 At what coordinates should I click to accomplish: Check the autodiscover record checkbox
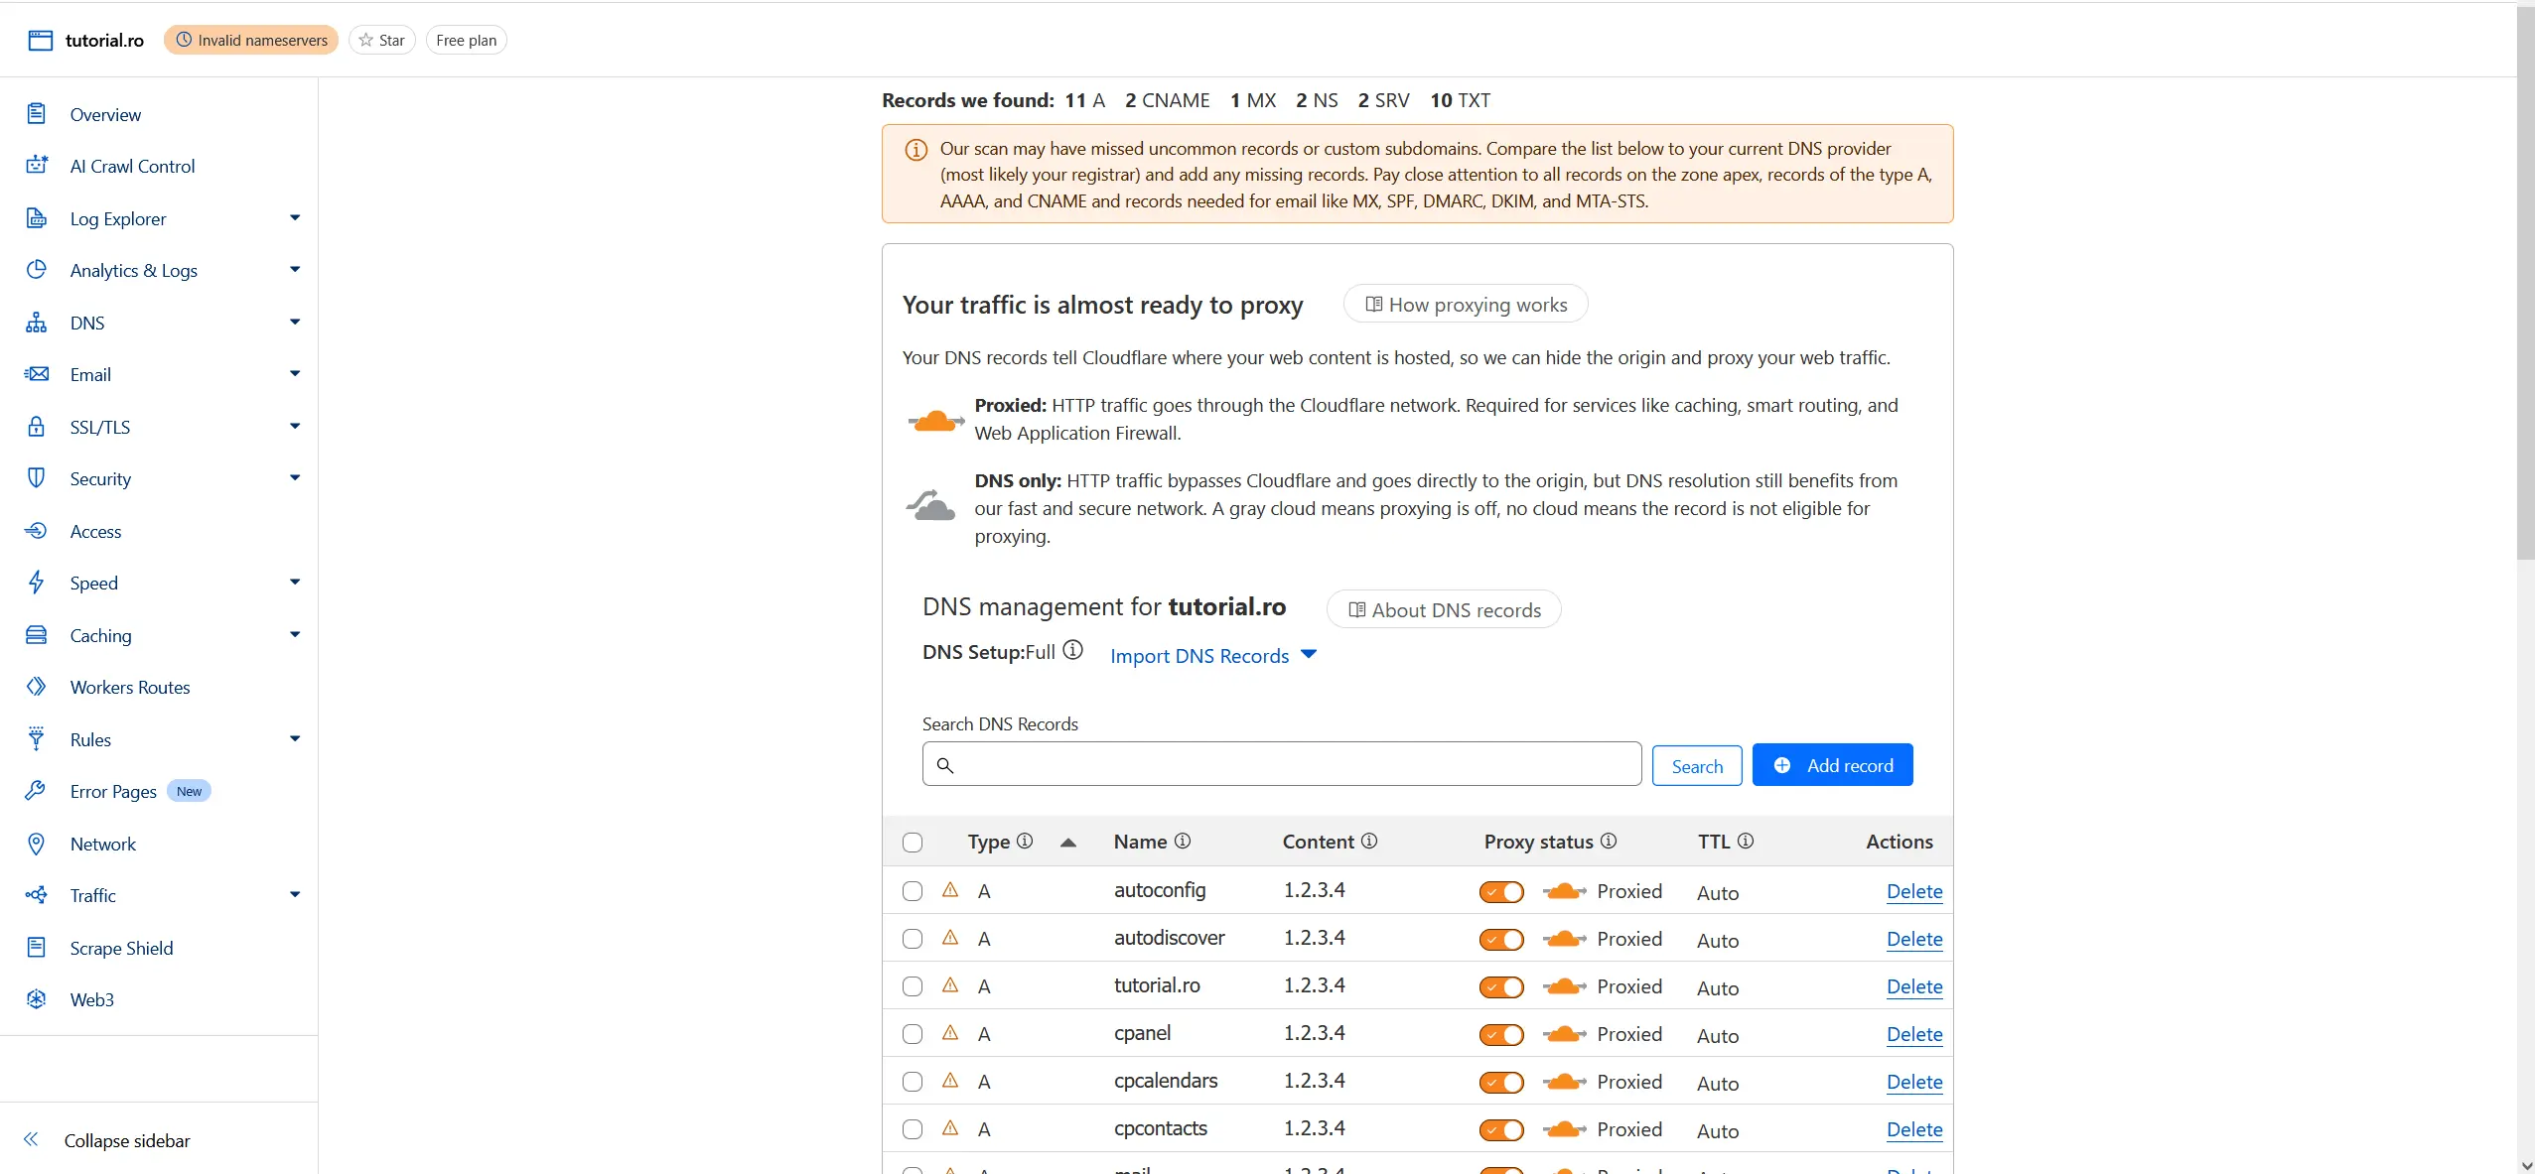pos(913,939)
